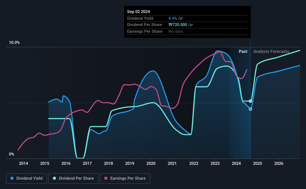Click the 10.0% y-axis label
The image size is (306, 189).
click(14, 43)
